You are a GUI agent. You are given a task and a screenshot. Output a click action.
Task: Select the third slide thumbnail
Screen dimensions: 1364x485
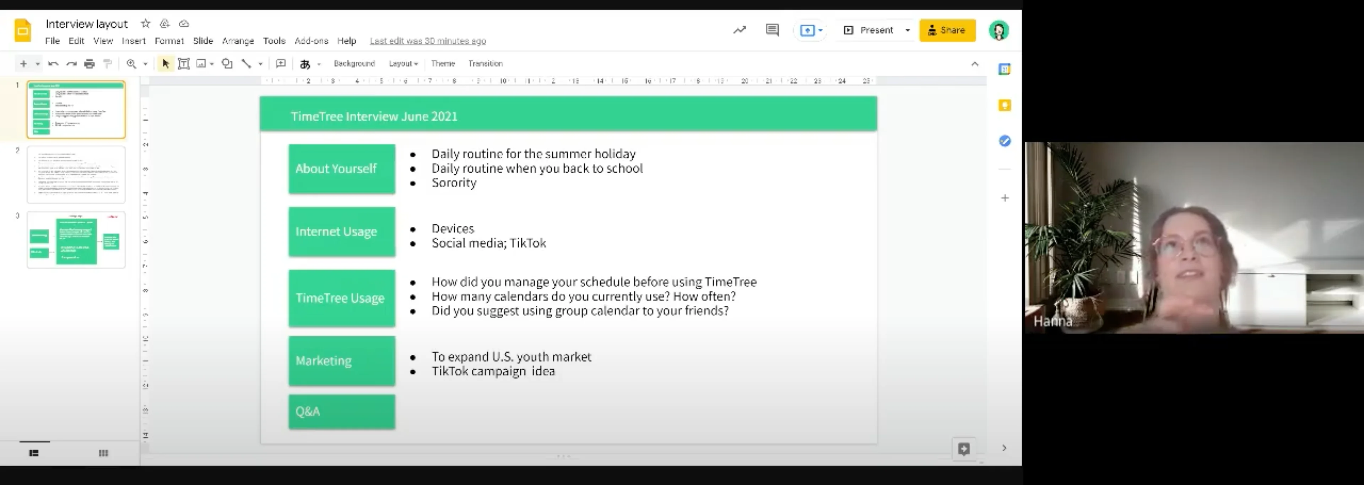76,240
